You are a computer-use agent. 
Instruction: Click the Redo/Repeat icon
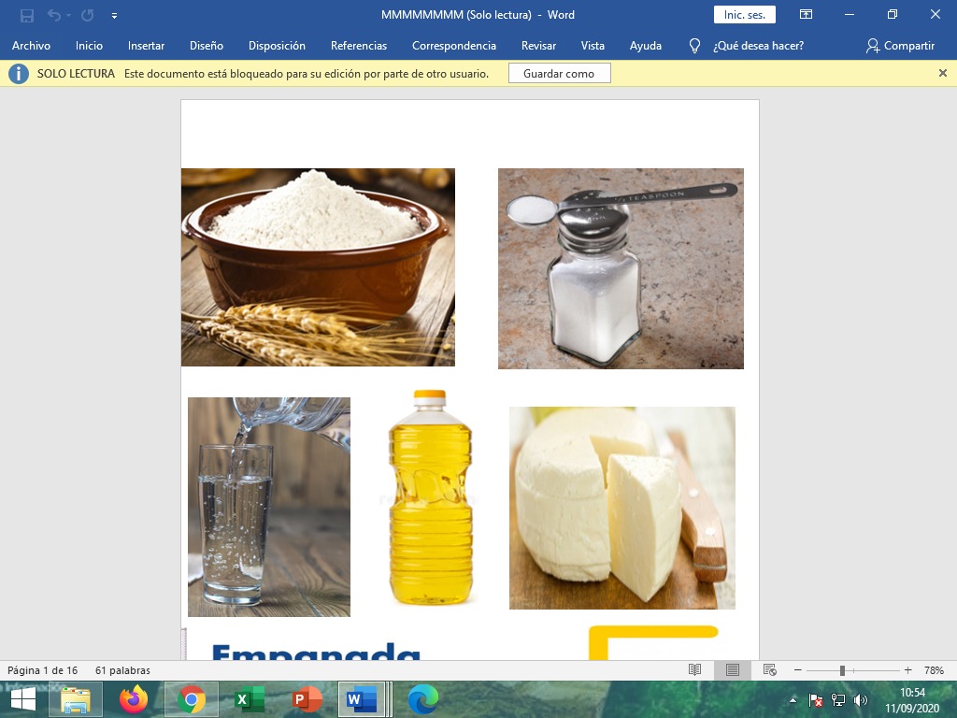point(87,15)
